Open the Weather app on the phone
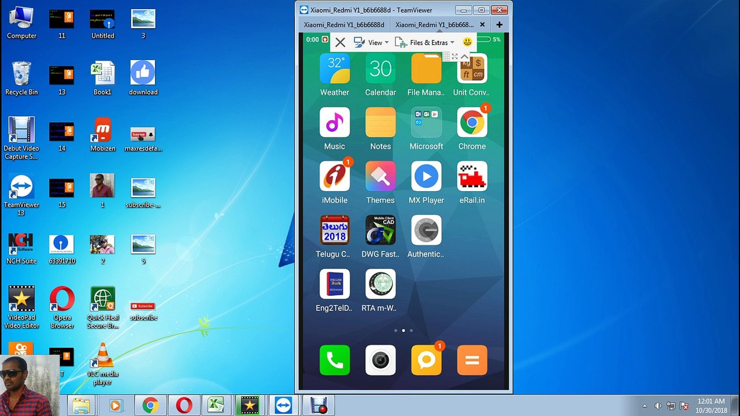Viewport: 740px width, 416px height. pos(334,69)
